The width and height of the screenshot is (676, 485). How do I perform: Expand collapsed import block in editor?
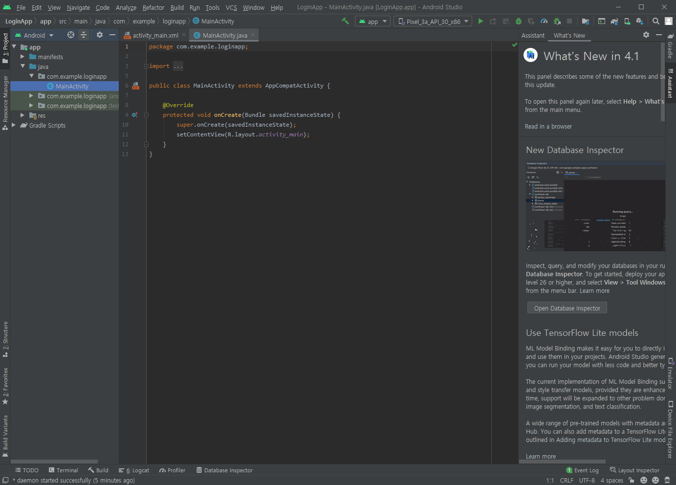click(x=146, y=66)
